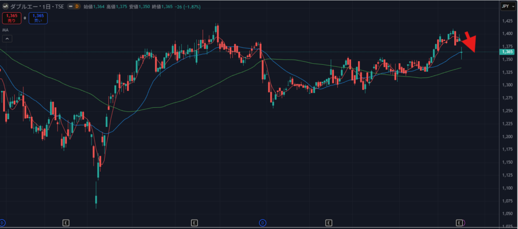Viewport: 518px width, 229px height.
Task: Select the MA indicator label
Action: 5,30
